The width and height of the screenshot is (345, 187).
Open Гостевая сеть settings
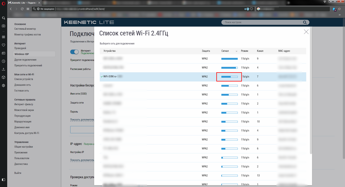(x=21, y=91)
